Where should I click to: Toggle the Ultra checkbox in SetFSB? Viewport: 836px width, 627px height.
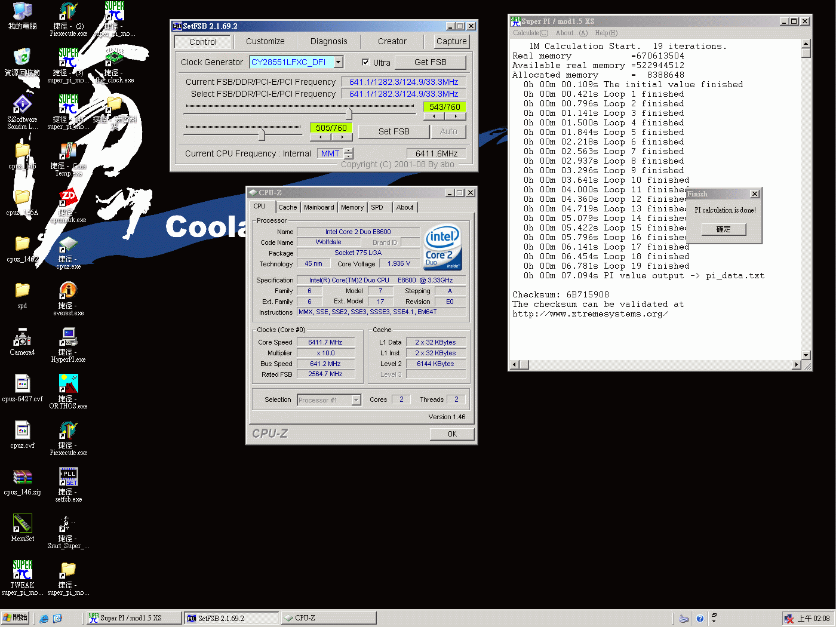(x=365, y=62)
